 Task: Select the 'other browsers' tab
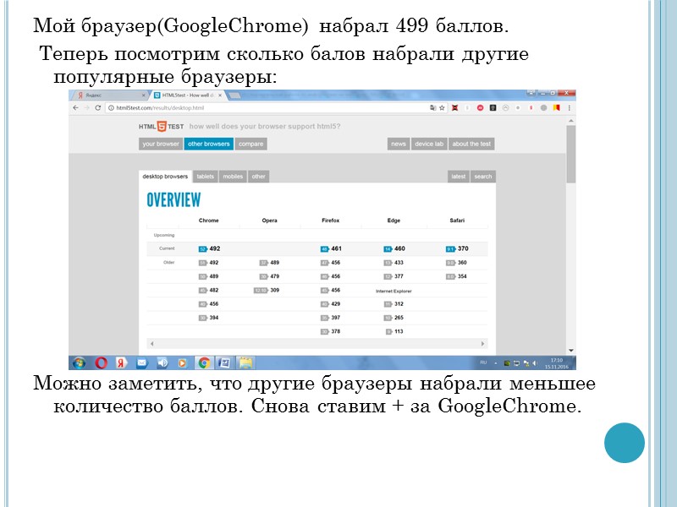(x=208, y=144)
